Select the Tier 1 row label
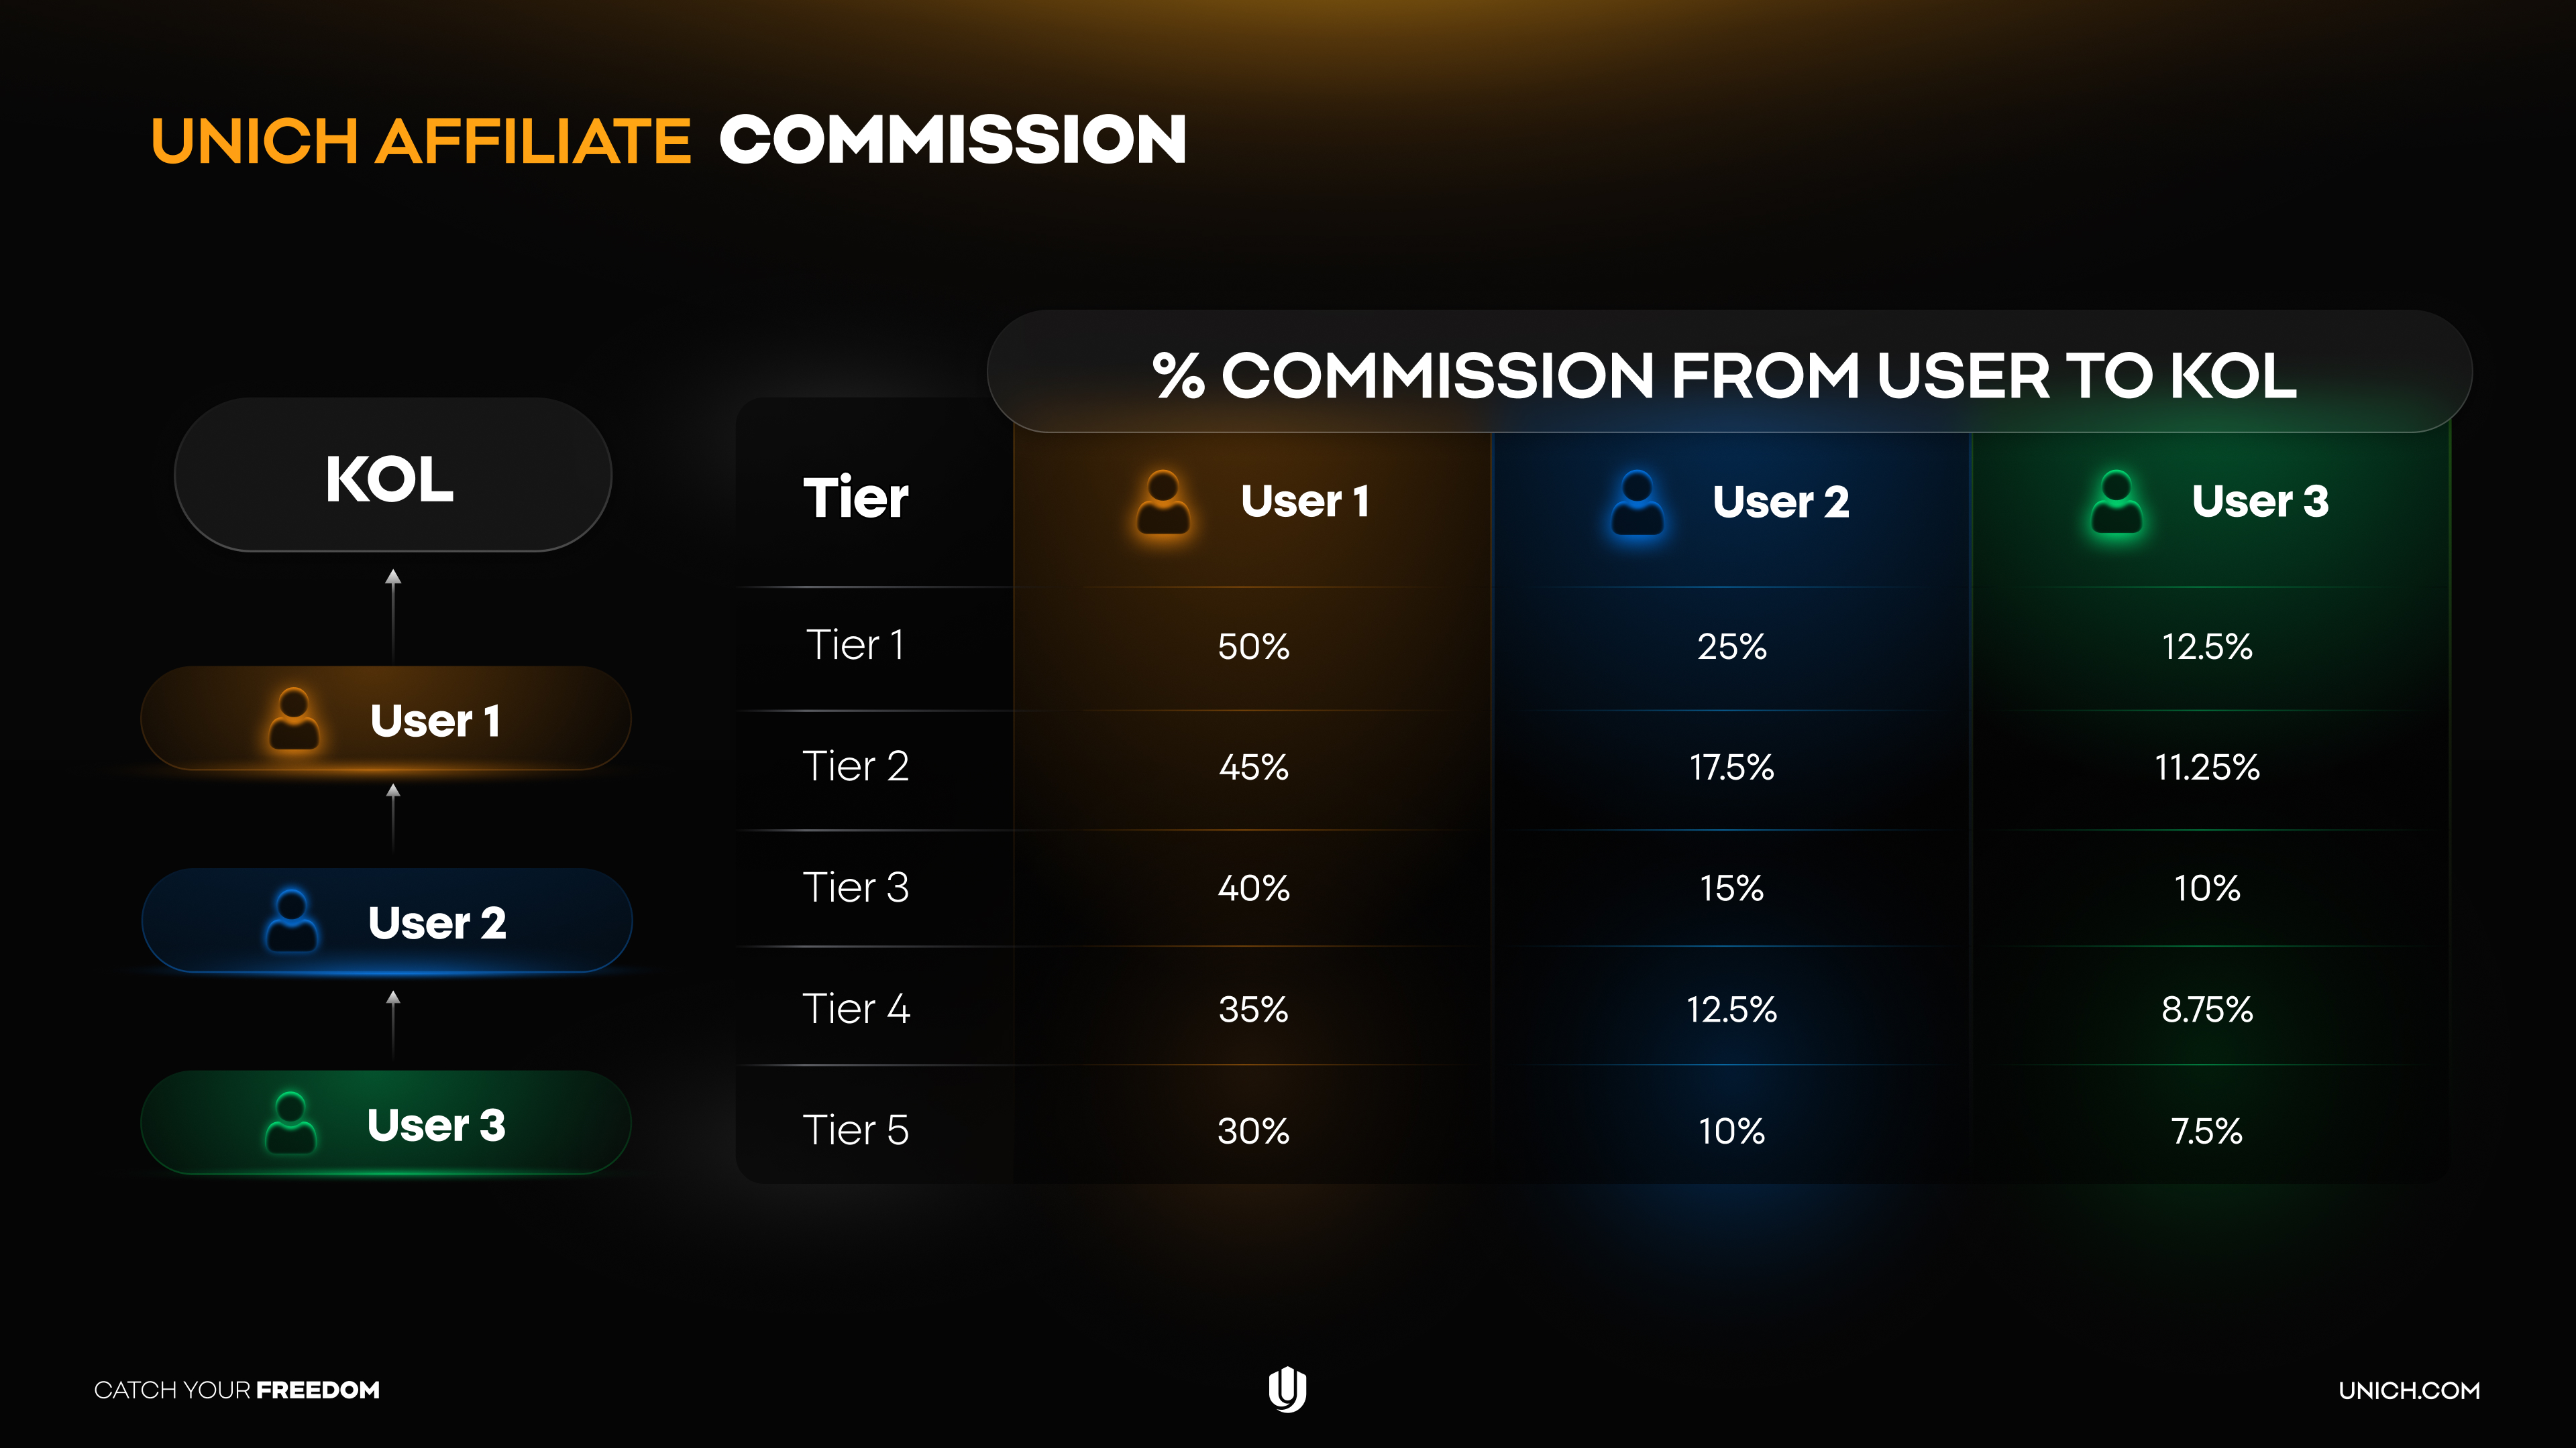Screen dimensions: 2576x1448 (x=855, y=644)
